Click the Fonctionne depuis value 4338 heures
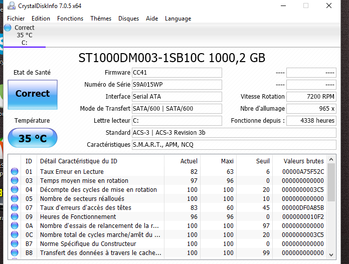Image resolution: width=349 pixels, height=264 pixels. [311, 121]
